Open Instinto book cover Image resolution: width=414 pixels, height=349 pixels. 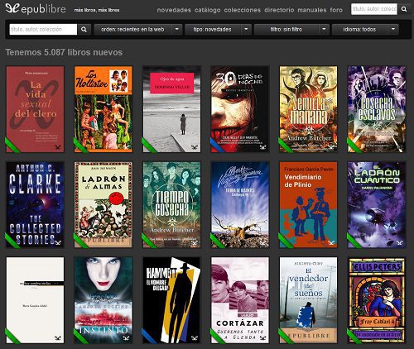point(103,300)
